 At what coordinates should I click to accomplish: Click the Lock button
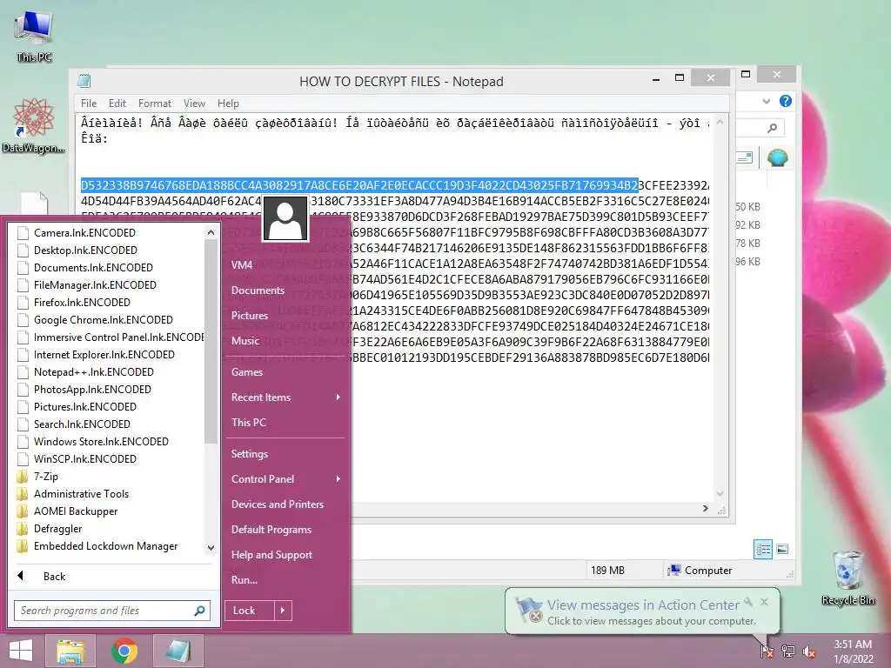[250, 611]
